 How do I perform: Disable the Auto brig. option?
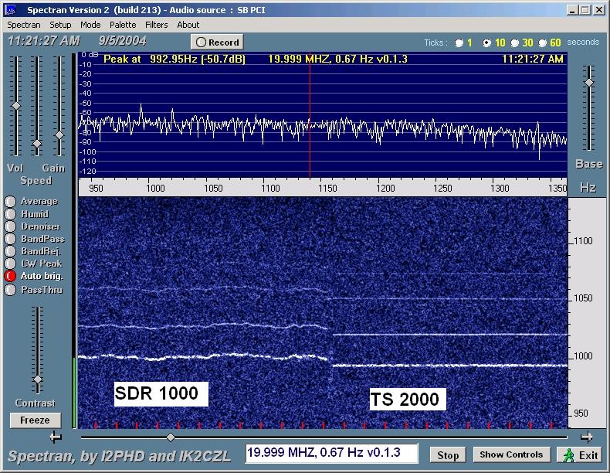(10, 276)
